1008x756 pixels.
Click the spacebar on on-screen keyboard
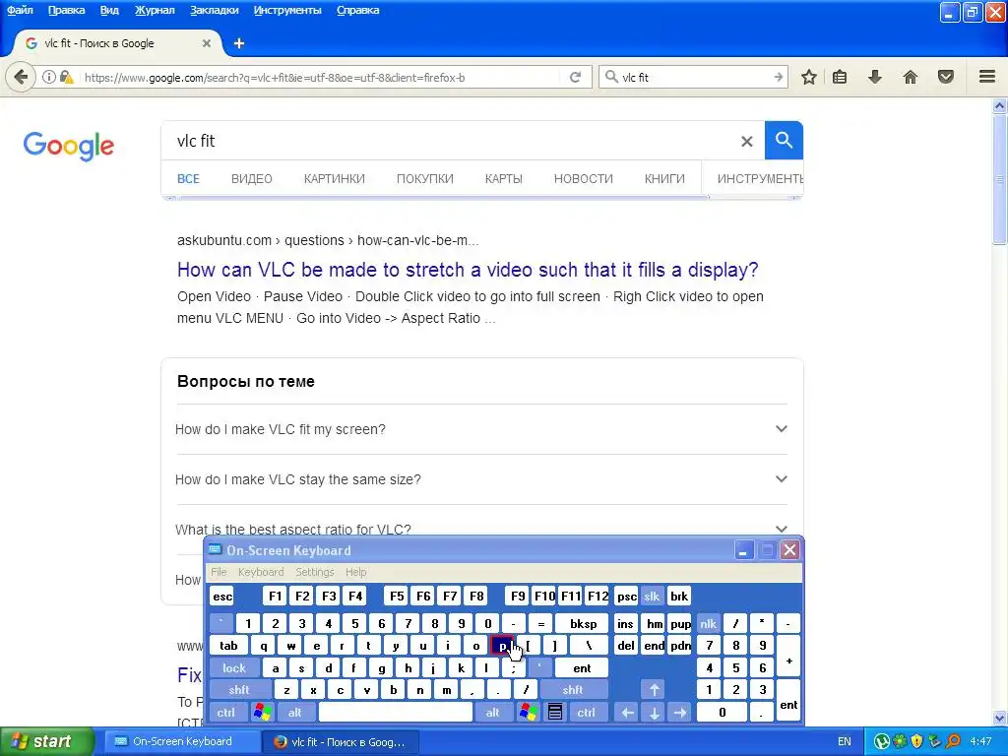396,712
